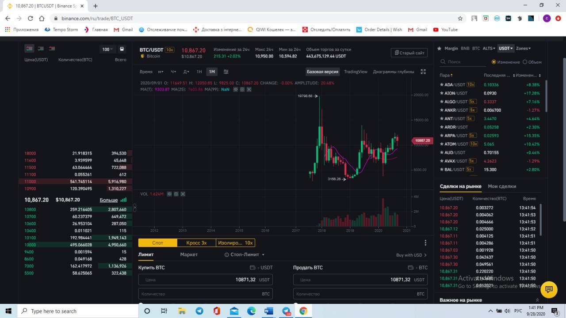Viewport: 566px width, 318px height.
Task: Switch to TradingView chart
Action: pyautogui.click(x=356, y=72)
